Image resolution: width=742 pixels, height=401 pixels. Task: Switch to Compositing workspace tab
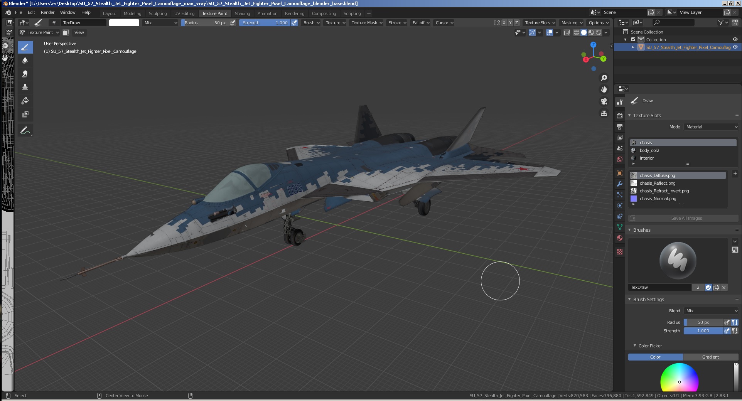click(x=324, y=13)
